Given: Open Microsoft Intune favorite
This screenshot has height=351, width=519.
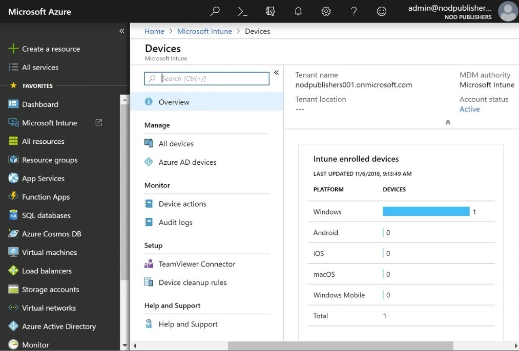Looking at the screenshot, I should [x=50, y=123].
